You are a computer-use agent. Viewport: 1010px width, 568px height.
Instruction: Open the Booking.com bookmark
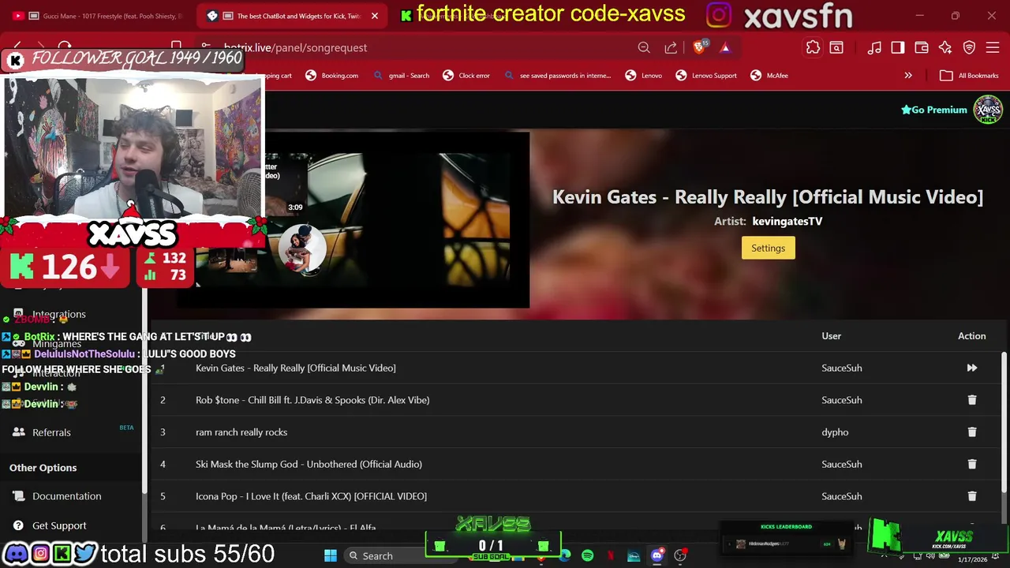[332, 76]
